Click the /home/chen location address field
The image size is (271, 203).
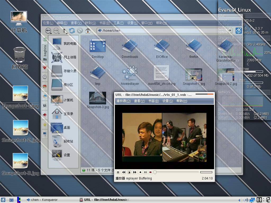point(162,31)
